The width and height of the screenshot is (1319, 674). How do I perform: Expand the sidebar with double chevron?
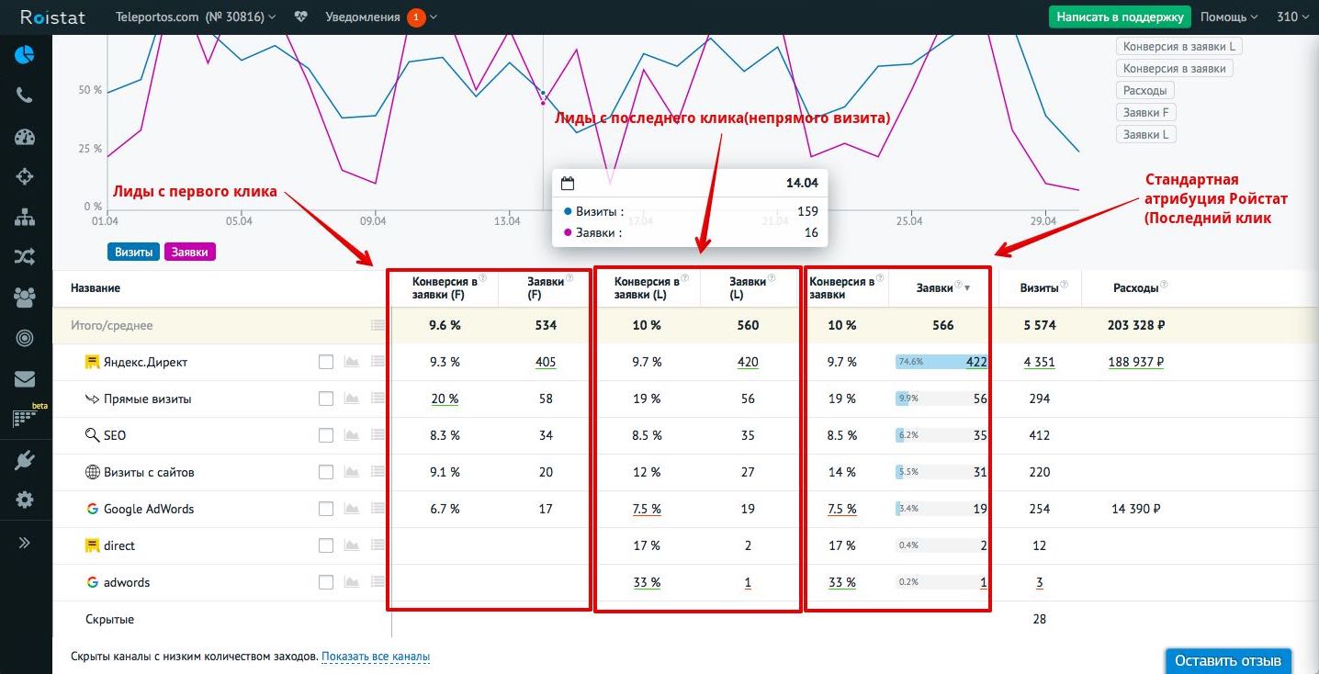pos(25,543)
